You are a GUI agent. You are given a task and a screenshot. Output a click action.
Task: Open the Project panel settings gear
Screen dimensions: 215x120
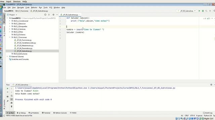pos(53,15)
